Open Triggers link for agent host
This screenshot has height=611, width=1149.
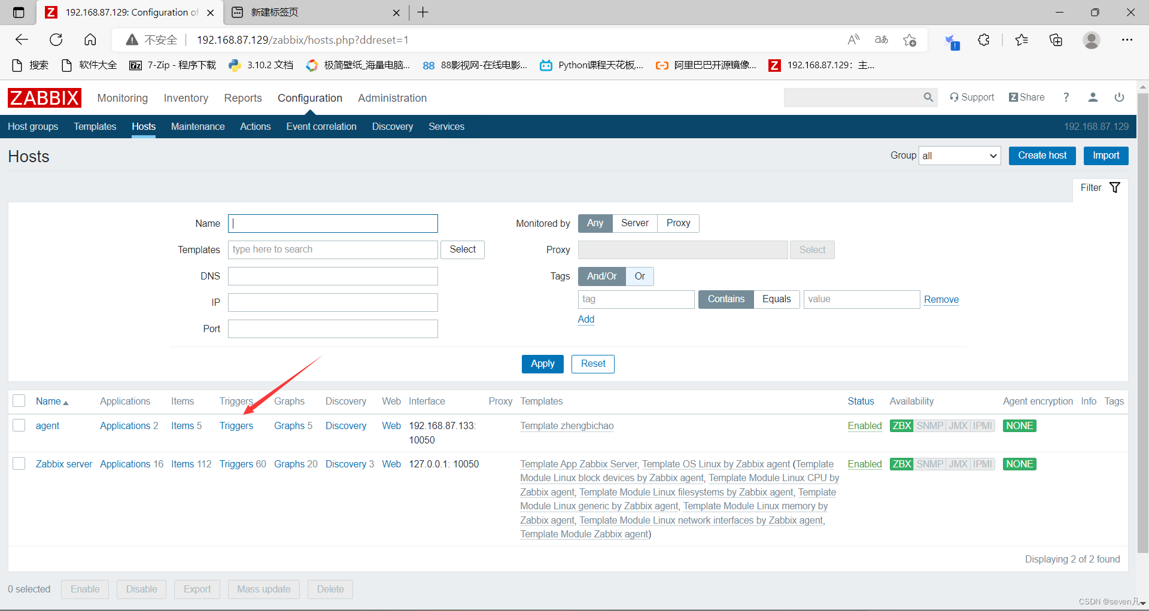(x=236, y=425)
